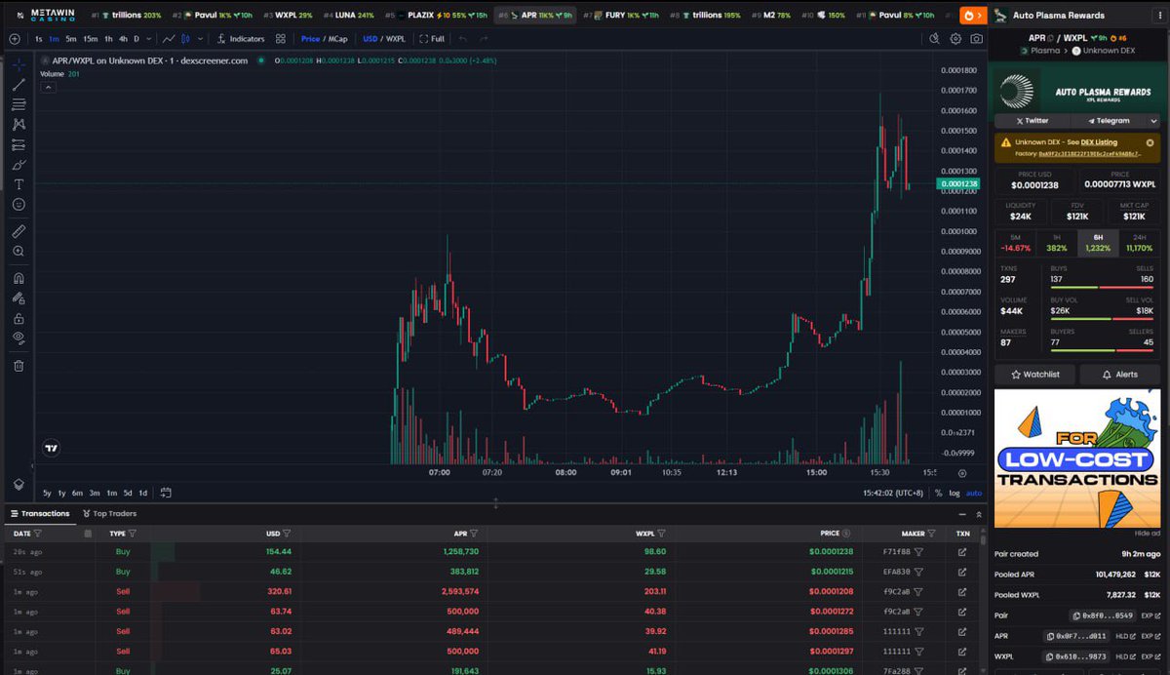Open the object tree layers icon
This screenshot has width=1170, height=675.
19,484
